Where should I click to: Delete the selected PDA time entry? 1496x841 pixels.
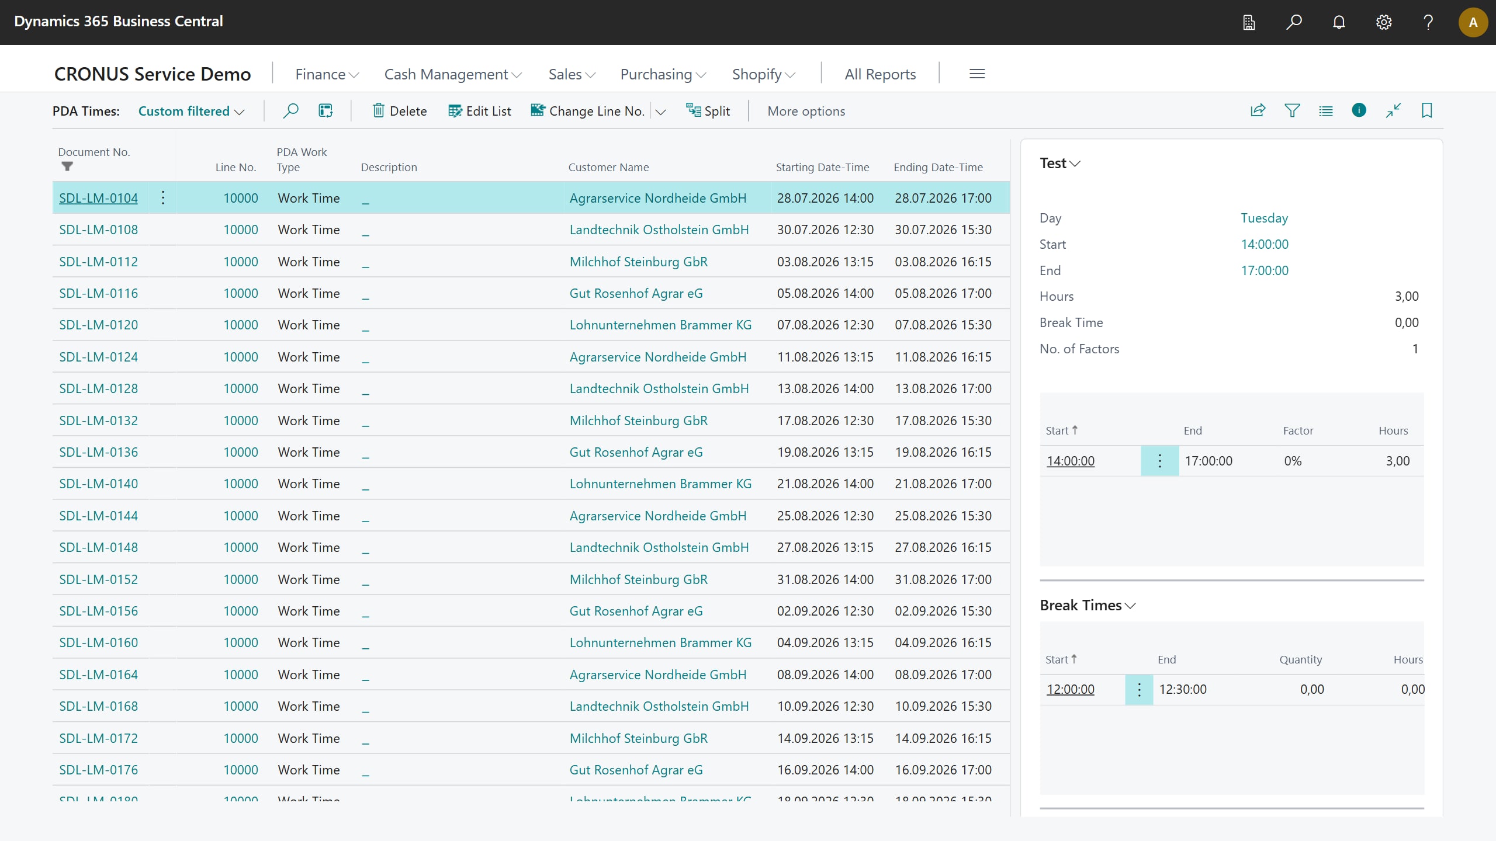(x=400, y=111)
